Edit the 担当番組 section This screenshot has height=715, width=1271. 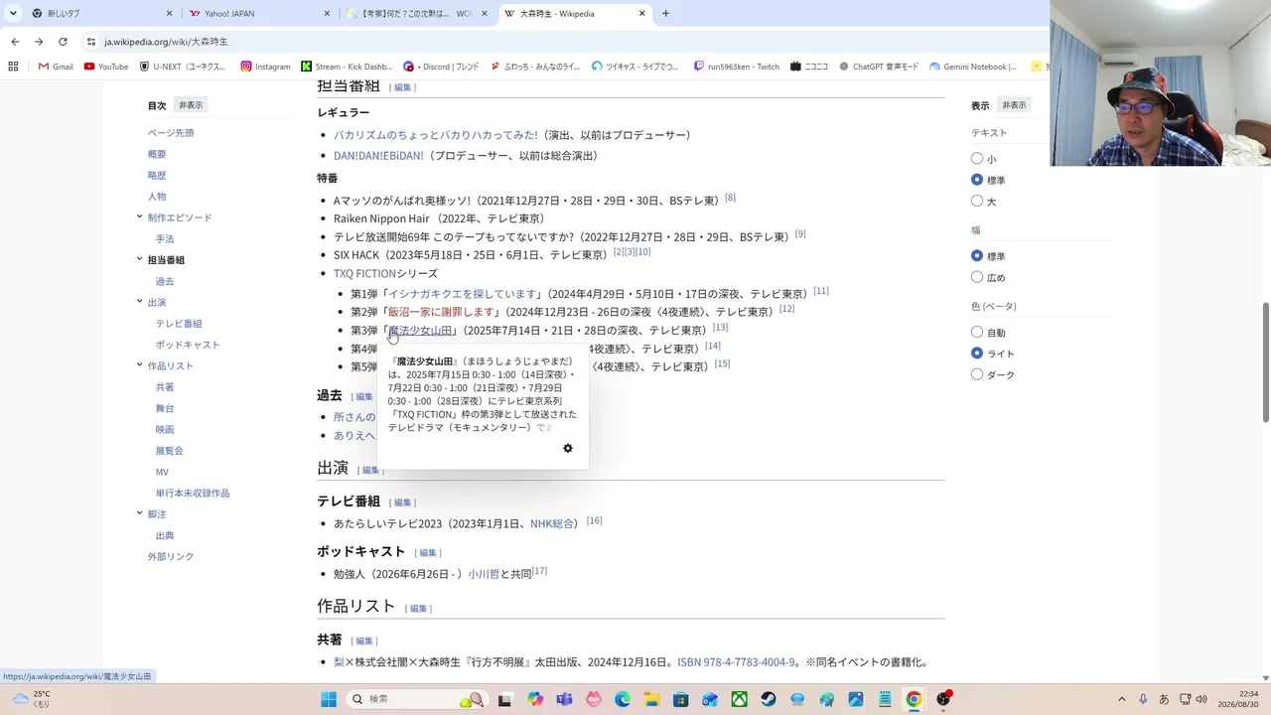pos(402,87)
